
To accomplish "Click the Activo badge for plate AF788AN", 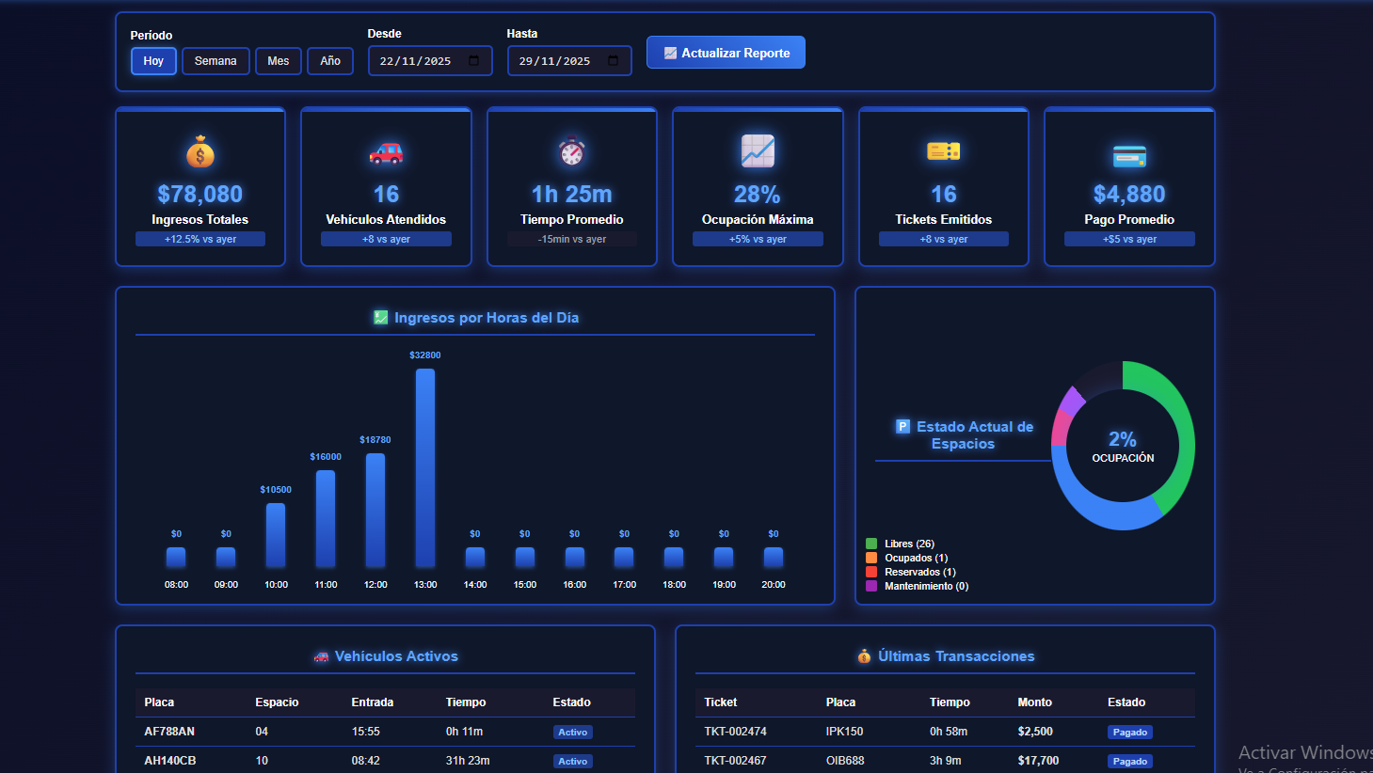I will tap(572, 733).
